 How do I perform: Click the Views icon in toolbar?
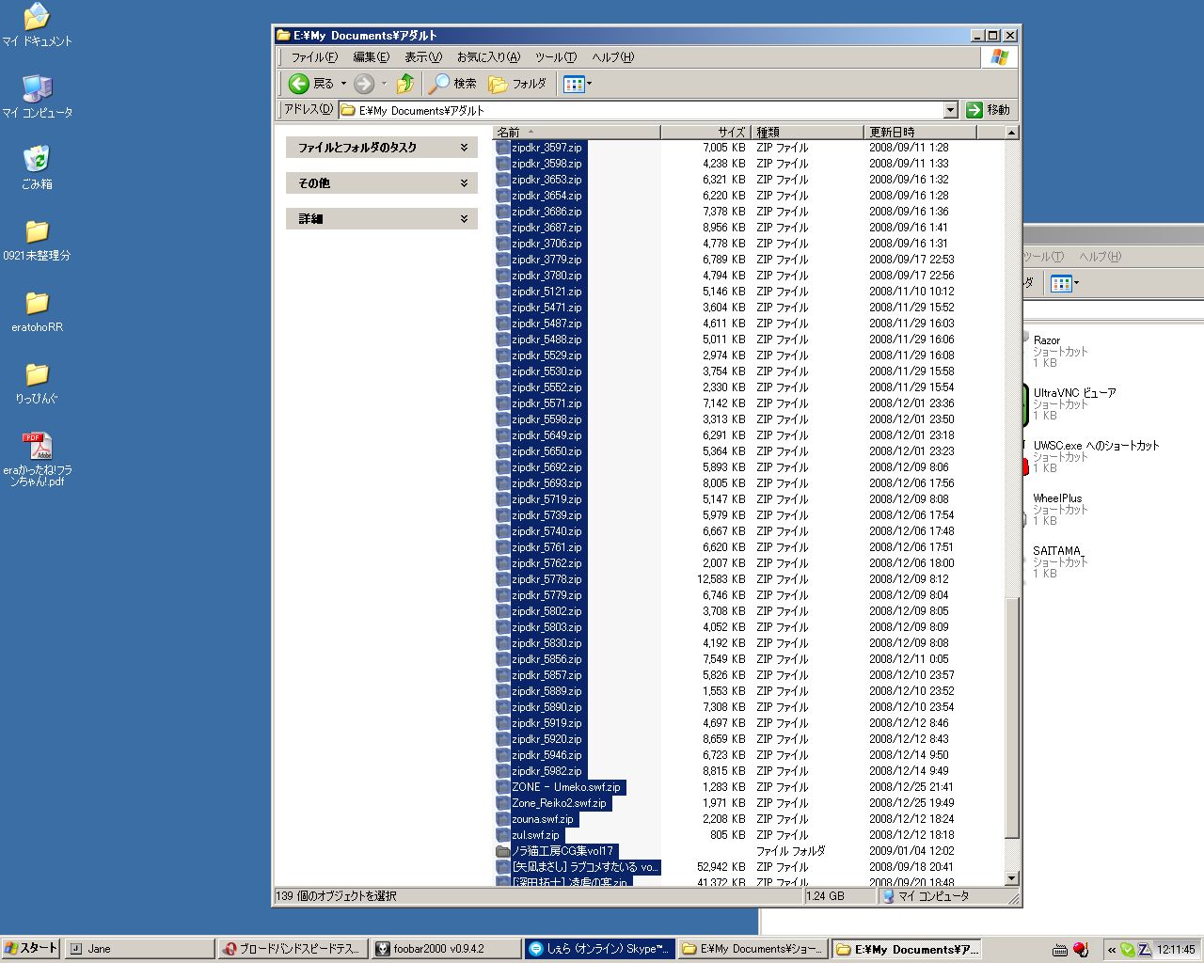click(x=573, y=84)
